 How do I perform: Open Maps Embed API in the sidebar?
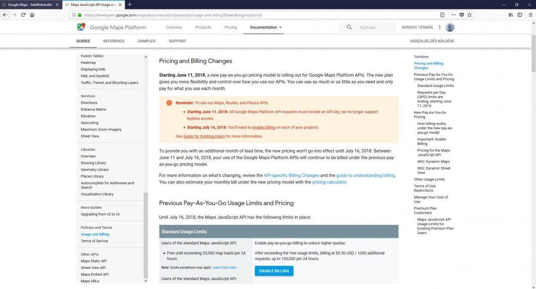95,274
